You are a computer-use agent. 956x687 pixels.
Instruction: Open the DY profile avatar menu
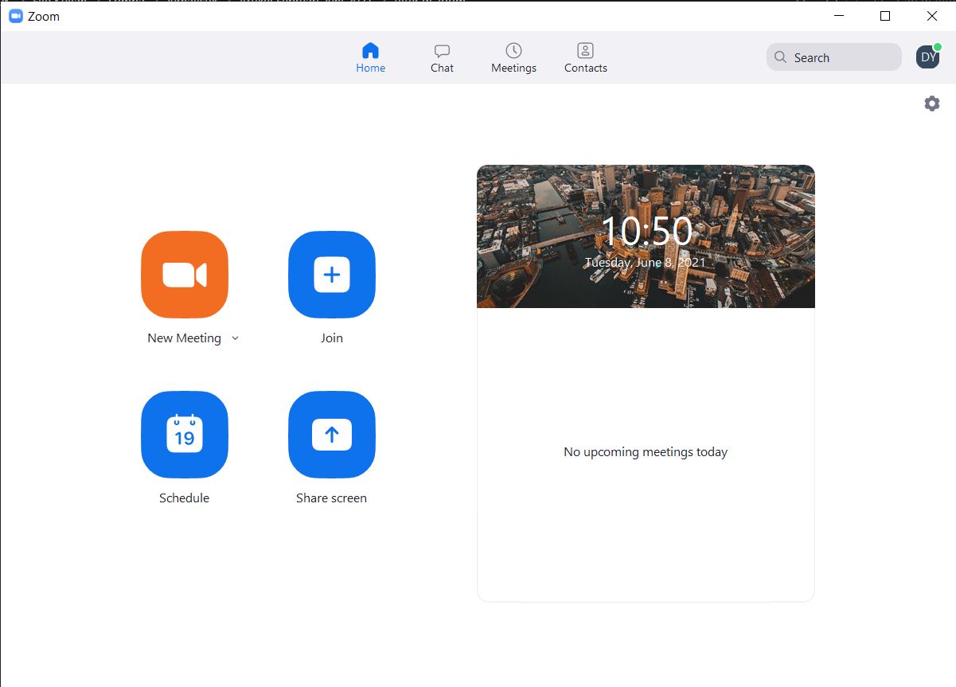coord(927,57)
